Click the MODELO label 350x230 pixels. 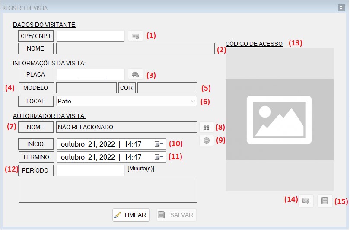[36, 88]
